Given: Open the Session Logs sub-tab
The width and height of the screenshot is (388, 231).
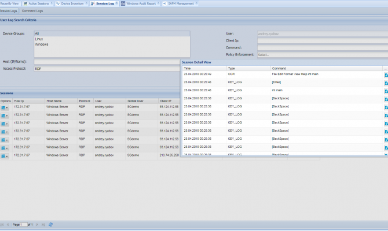Looking at the screenshot, I should [x=9, y=11].
